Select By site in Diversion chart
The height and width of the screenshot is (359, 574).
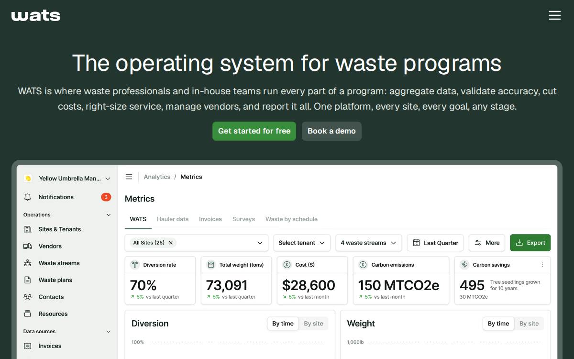click(313, 324)
